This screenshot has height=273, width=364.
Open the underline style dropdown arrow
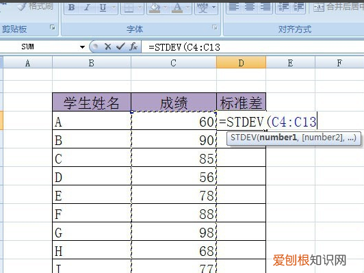(114, 8)
